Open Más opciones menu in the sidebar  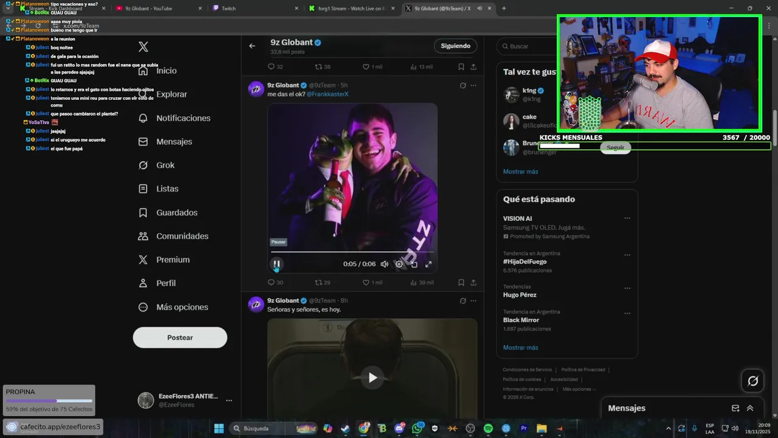pos(173,307)
